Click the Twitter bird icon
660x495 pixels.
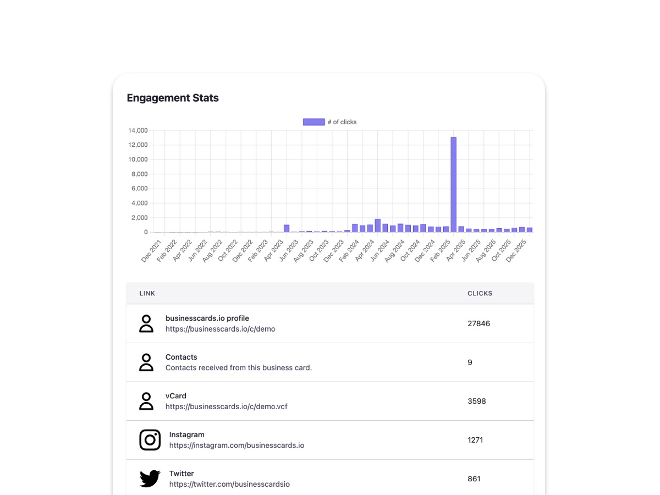[149, 479]
